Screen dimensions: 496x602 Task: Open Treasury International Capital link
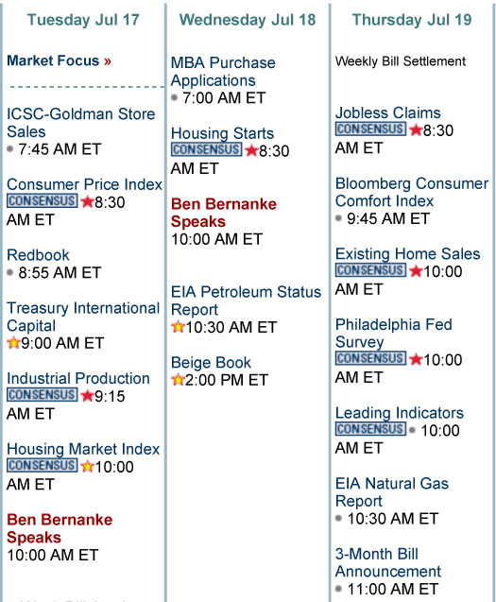(x=83, y=317)
